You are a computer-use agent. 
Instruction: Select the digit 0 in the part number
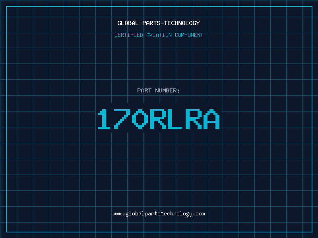[140, 119]
